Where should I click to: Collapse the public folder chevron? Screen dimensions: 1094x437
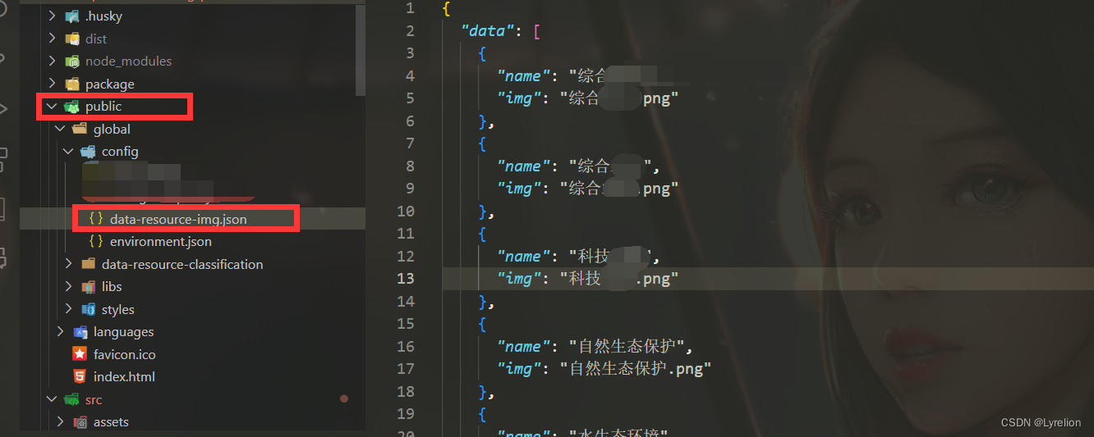tap(52, 107)
